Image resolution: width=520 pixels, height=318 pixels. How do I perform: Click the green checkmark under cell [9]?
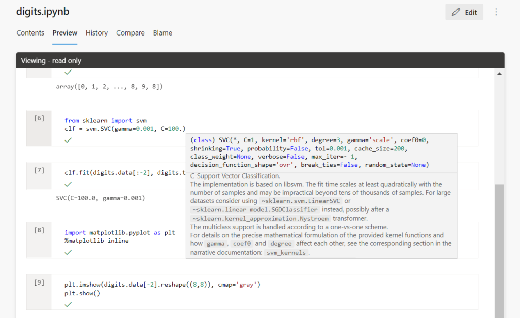coord(68,304)
